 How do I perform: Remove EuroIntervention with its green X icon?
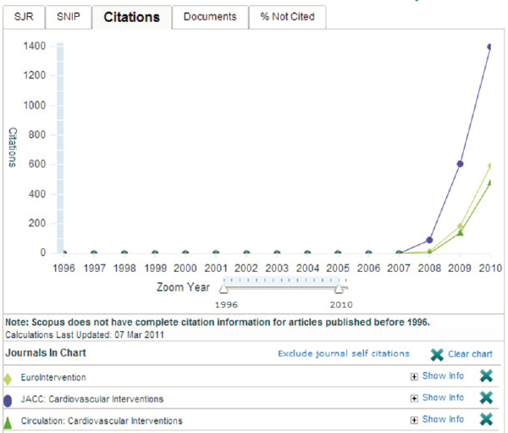click(x=487, y=377)
